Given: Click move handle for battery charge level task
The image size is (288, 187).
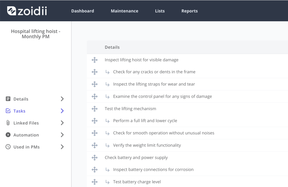Looking at the screenshot, I should click(x=94, y=182).
